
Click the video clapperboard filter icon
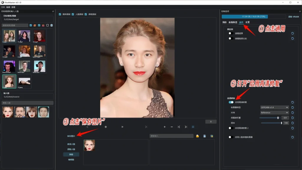tap(43, 25)
